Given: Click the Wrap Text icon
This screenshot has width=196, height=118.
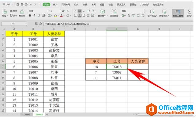Looking at the screenshot, I should [x=114, y=12].
